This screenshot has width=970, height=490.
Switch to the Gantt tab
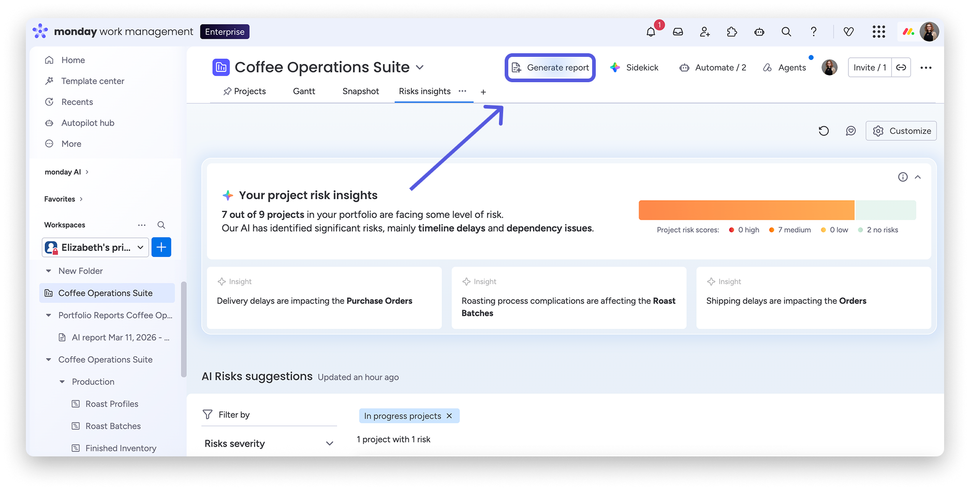pos(304,91)
